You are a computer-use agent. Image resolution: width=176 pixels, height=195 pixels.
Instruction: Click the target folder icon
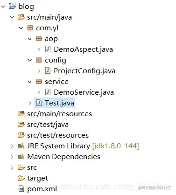click(21, 178)
